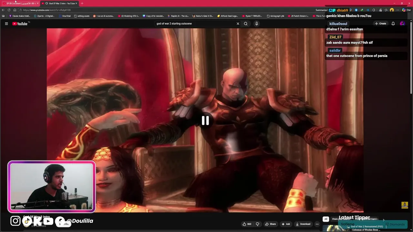Open the Ziperto bookmark

[x=44, y=16]
